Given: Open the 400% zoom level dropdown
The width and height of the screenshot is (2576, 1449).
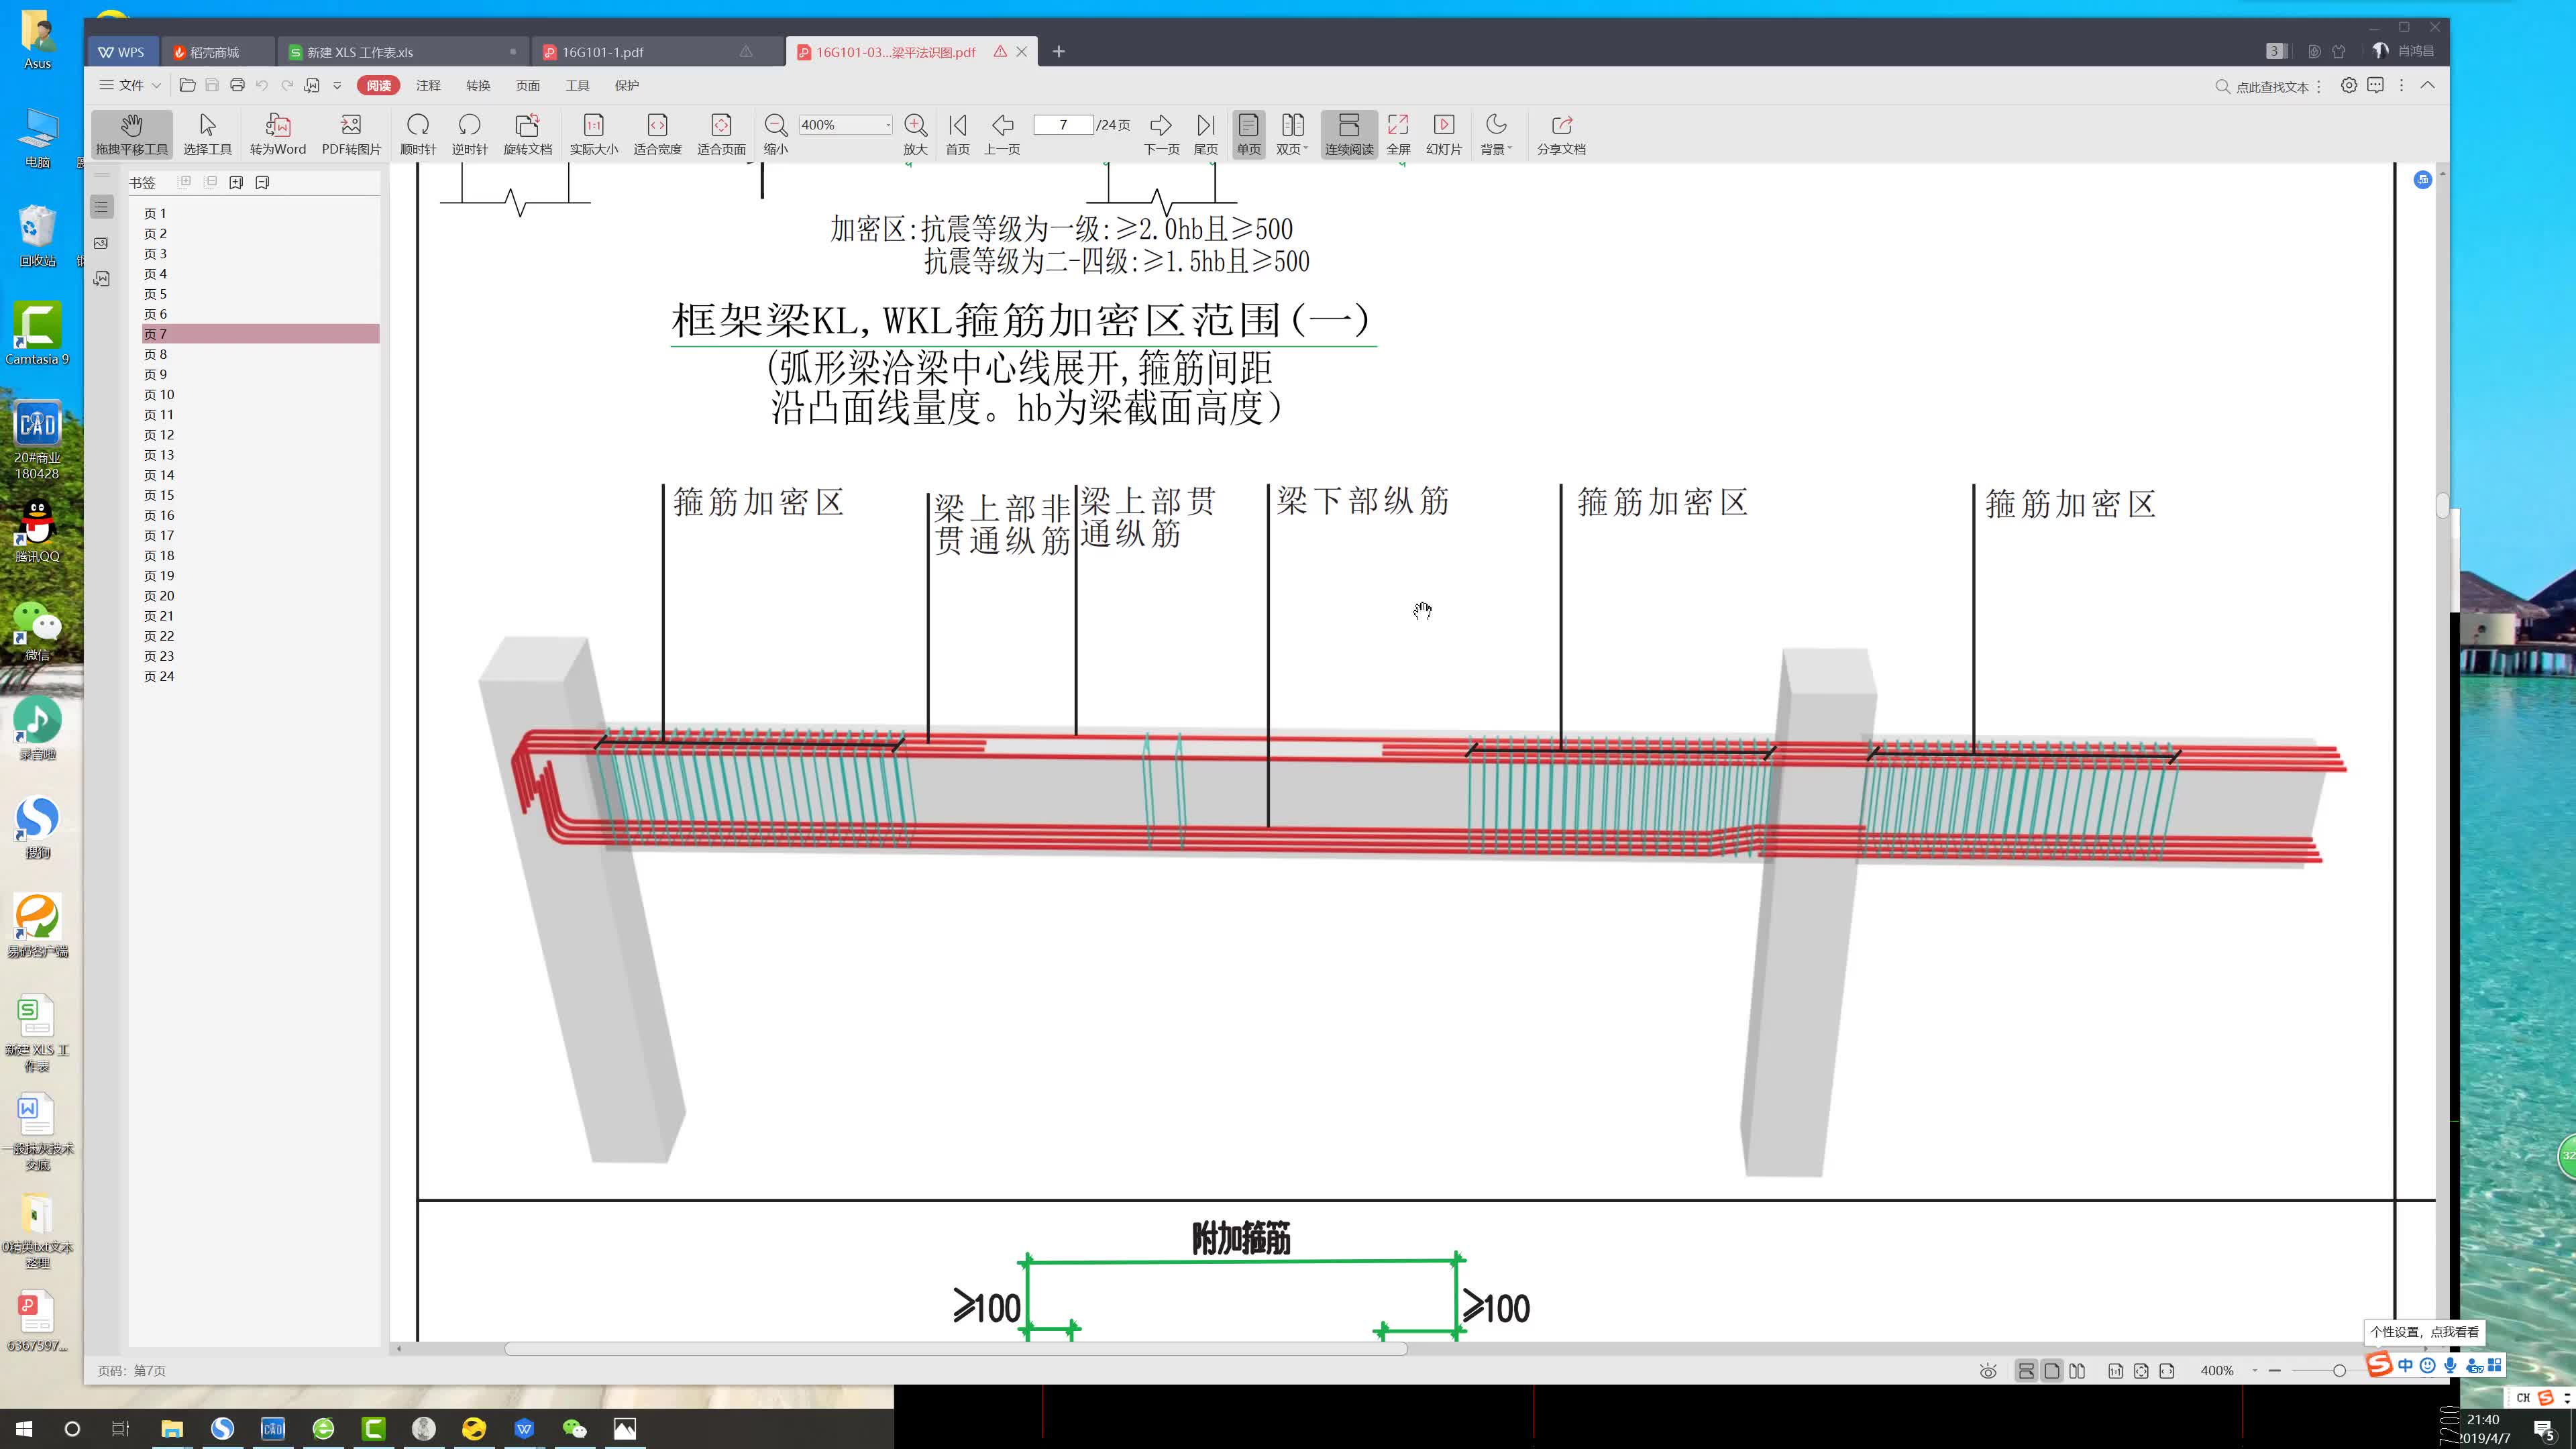Looking at the screenshot, I should [x=887, y=125].
